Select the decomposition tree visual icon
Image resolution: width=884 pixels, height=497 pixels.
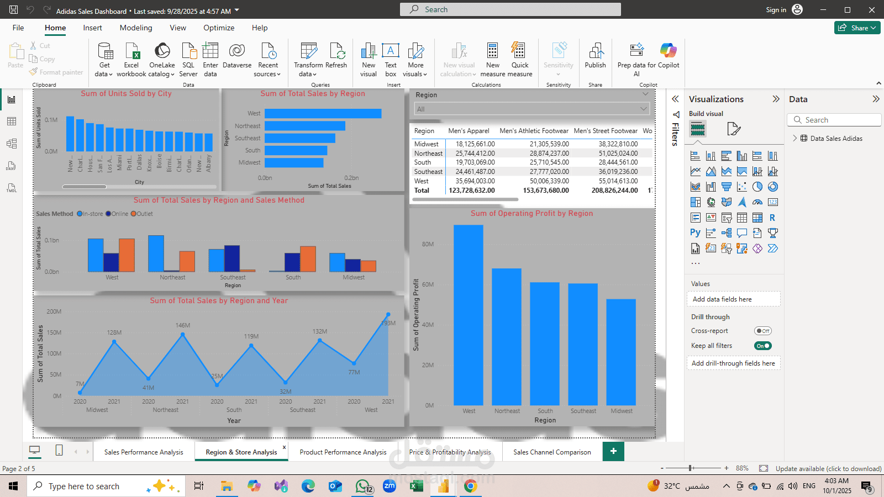(727, 233)
